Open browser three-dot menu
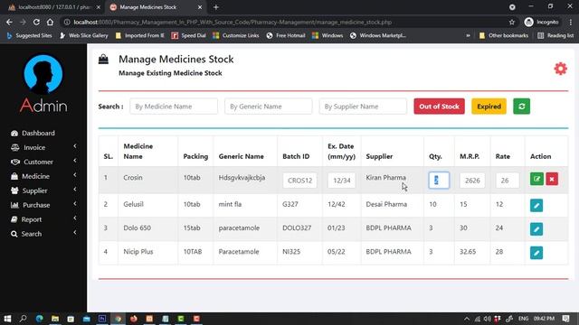 571,22
